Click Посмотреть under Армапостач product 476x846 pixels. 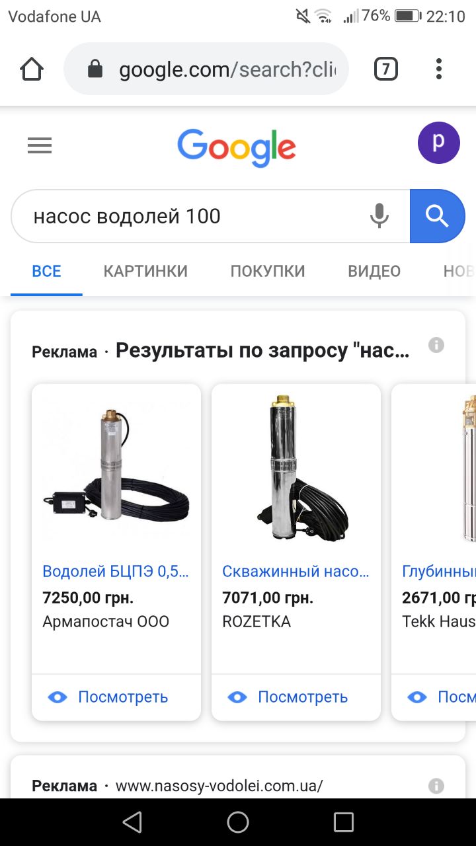point(108,697)
